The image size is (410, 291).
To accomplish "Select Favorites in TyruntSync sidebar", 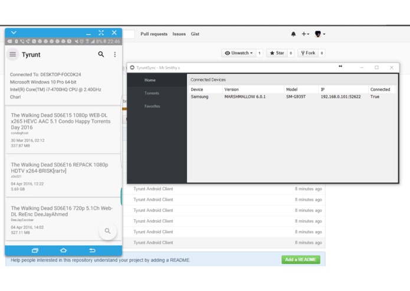I will click(x=157, y=106).
